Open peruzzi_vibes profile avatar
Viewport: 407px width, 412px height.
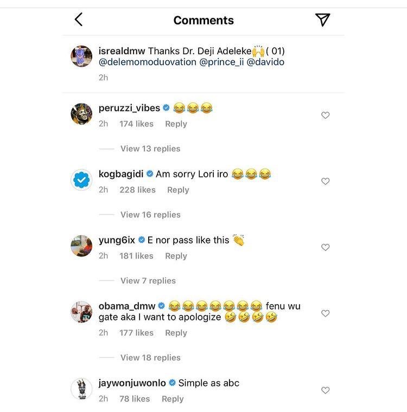[82, 114]
